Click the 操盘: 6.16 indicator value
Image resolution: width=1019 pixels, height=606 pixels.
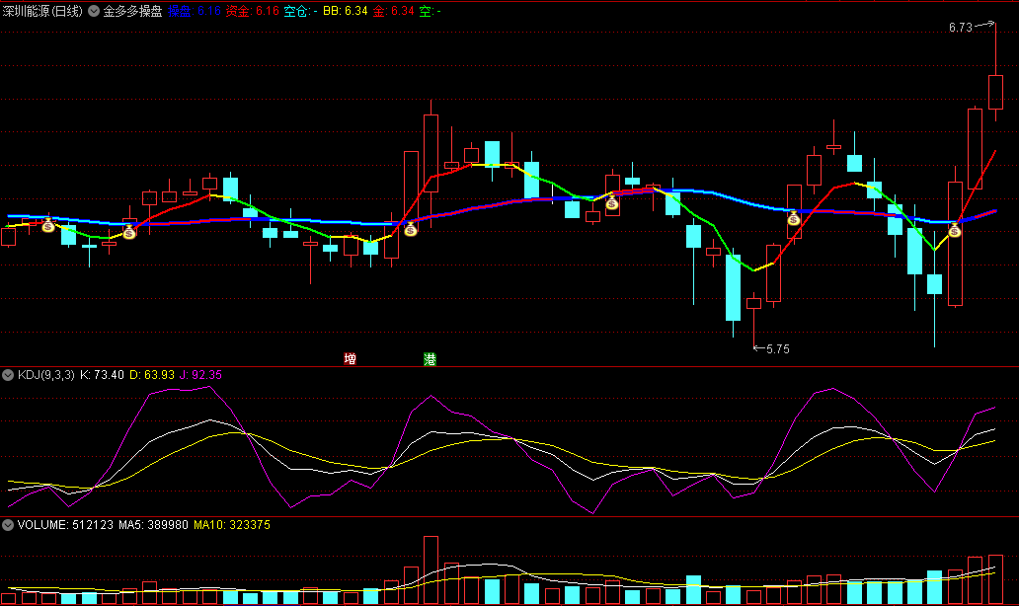tap(194, 11)
